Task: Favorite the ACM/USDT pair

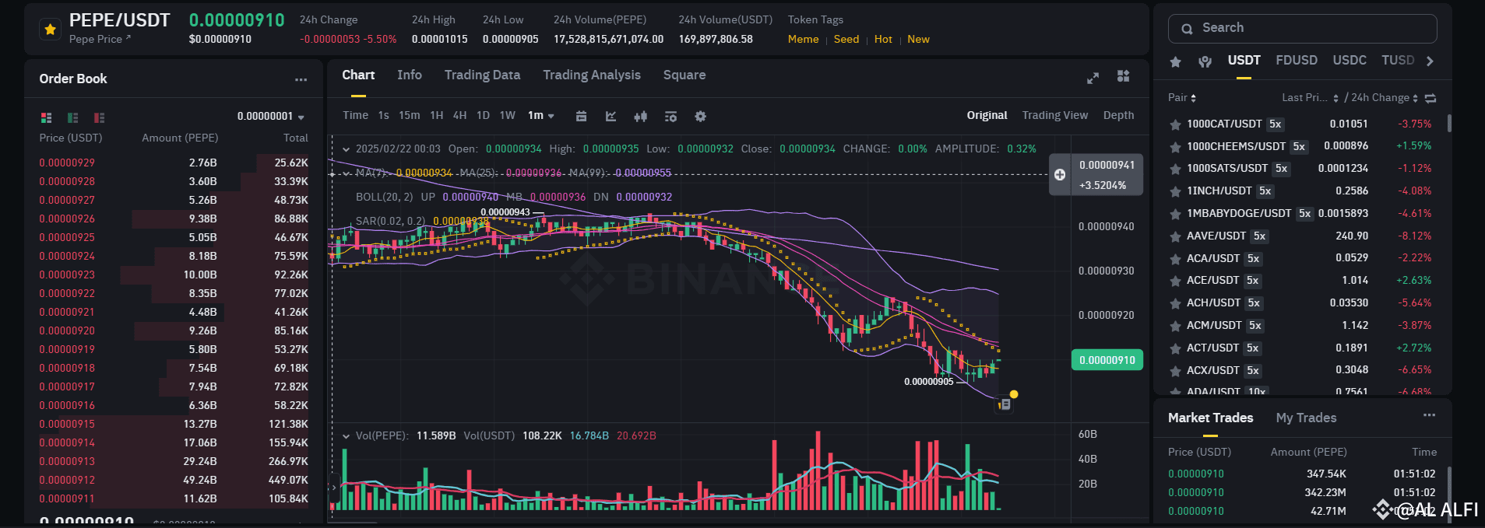Action: [x=1175, y=326]
